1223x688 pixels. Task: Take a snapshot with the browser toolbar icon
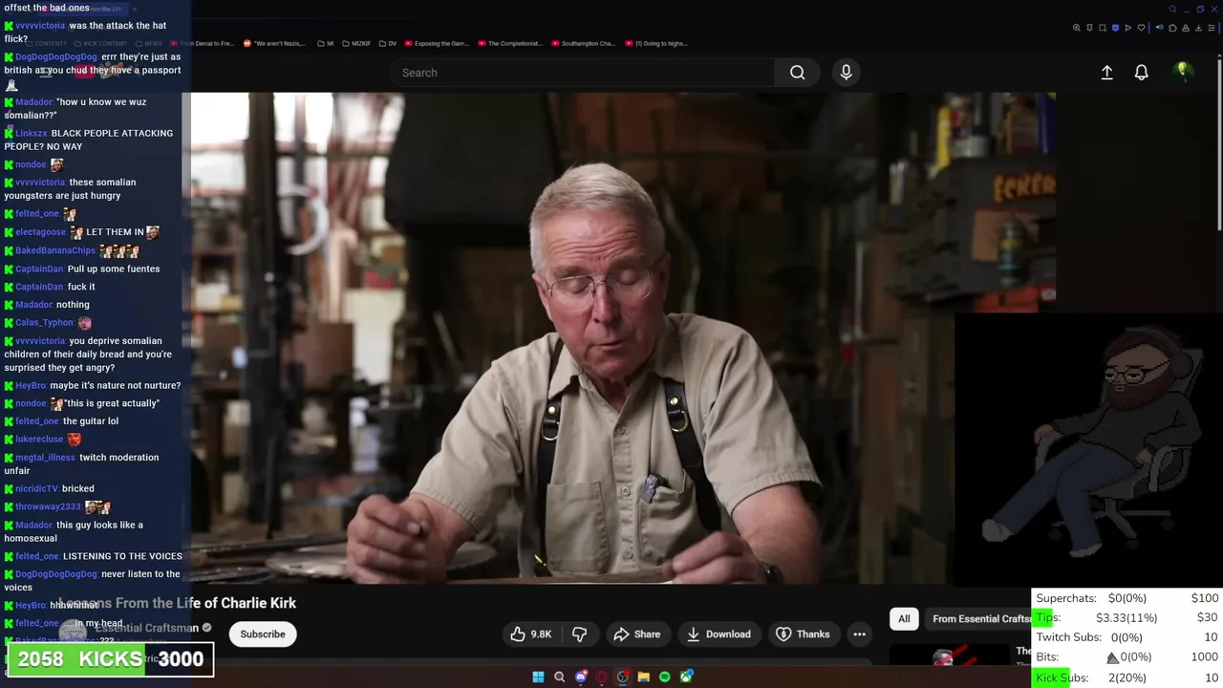coord(1103,28)
